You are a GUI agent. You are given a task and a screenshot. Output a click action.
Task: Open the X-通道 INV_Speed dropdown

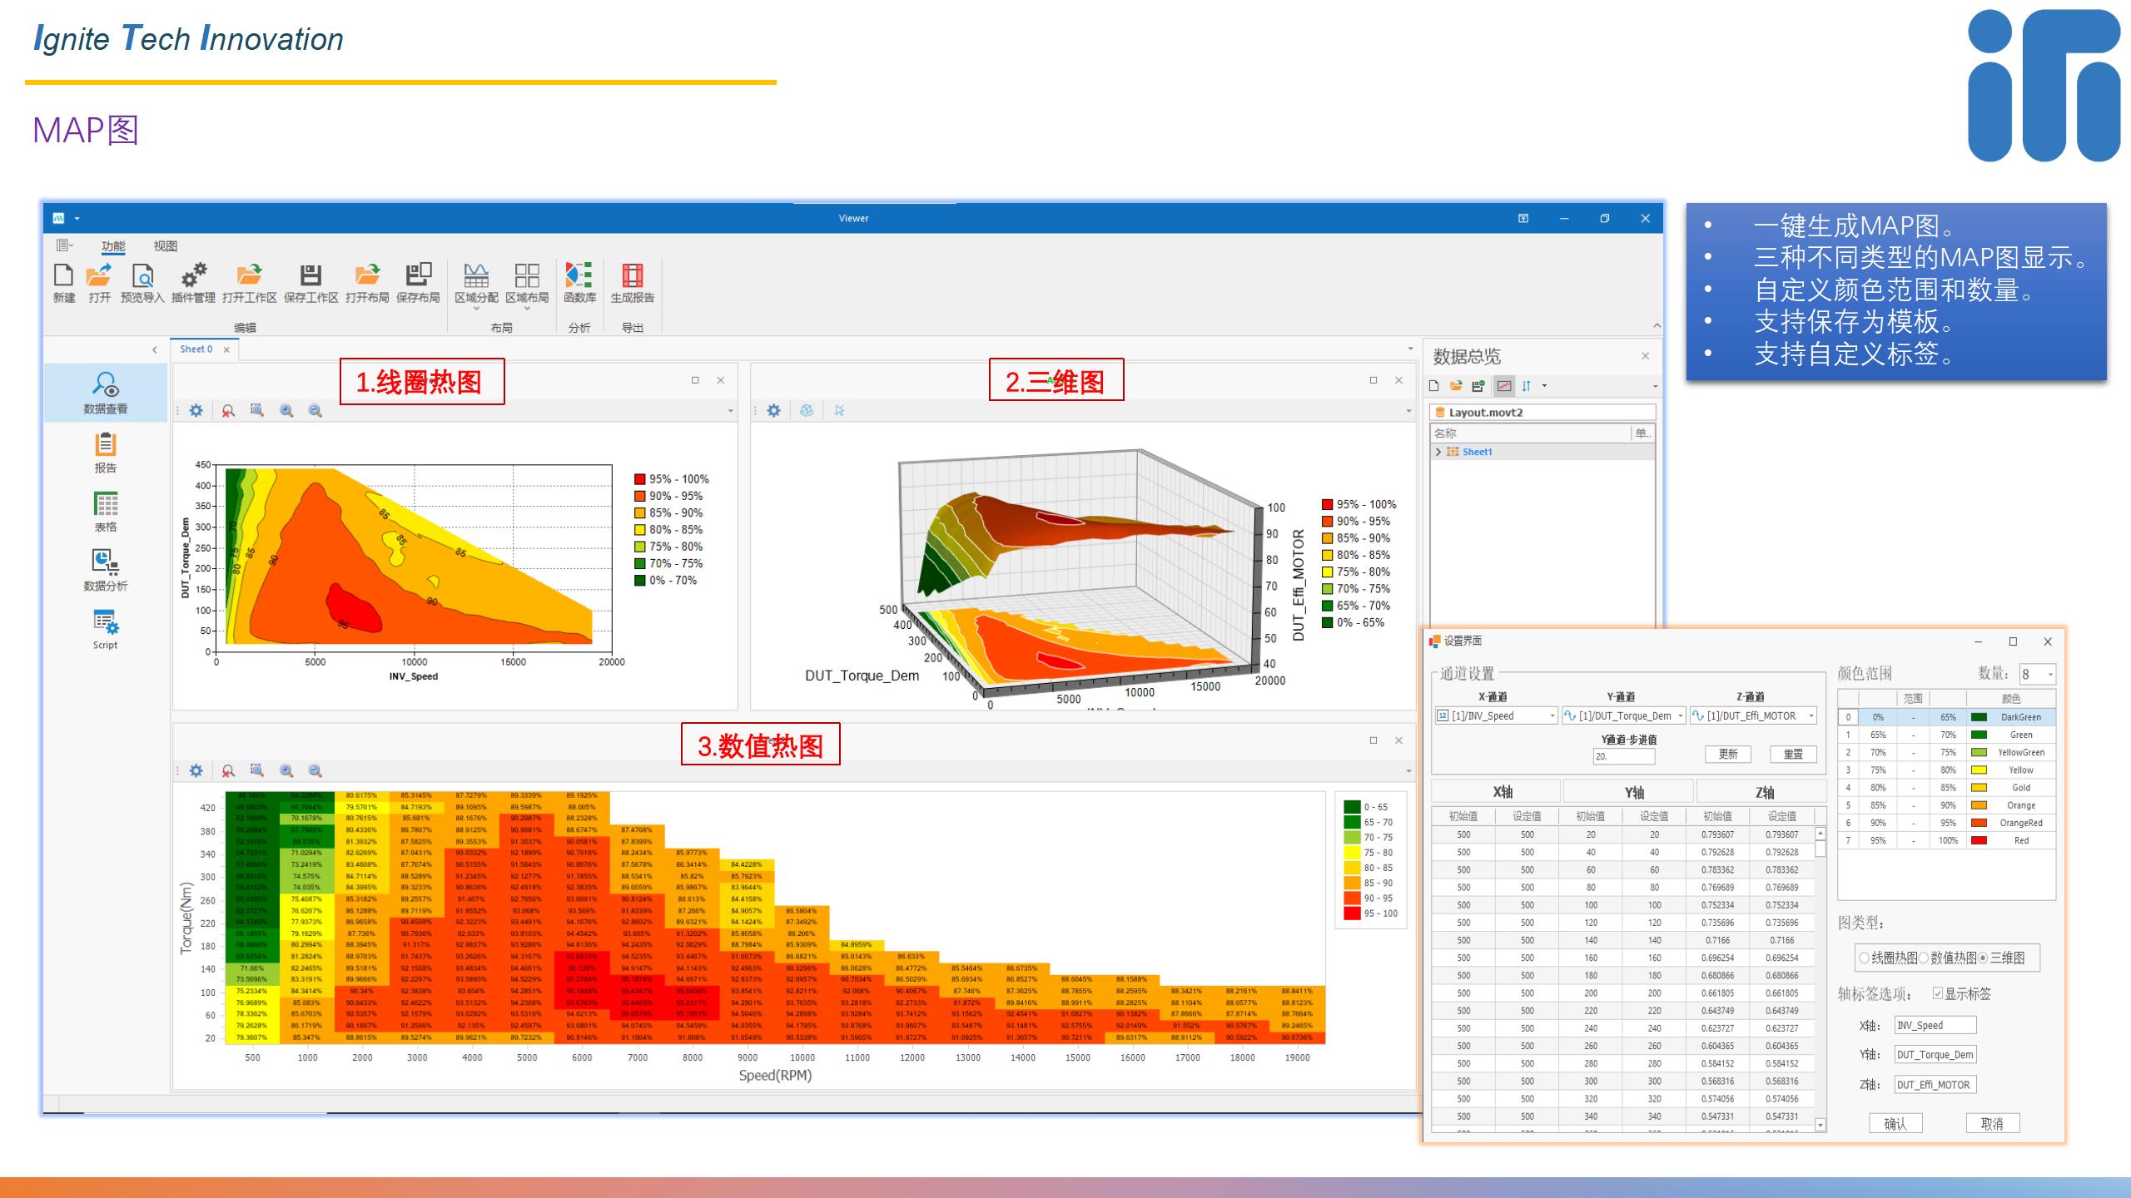(x=1552, y=715)
